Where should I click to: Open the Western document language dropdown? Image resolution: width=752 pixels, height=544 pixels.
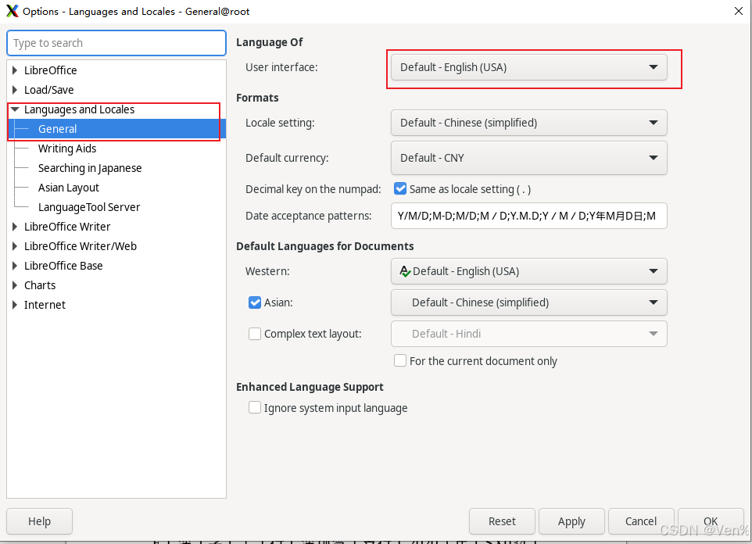click(x=528, y=271)
